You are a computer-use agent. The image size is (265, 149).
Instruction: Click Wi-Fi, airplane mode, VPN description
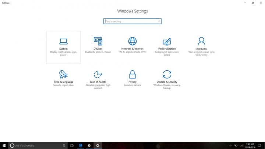click(x=132, y=52)
